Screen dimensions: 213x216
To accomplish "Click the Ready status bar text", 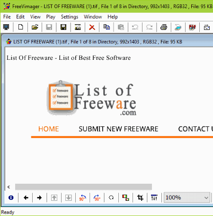I will pos(8,212).
